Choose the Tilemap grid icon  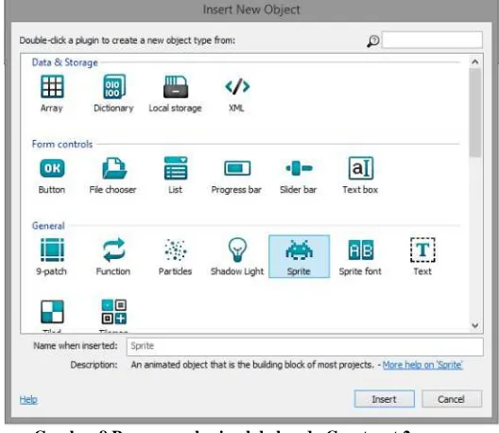113,311
